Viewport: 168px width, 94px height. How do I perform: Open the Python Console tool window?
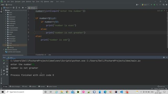click(x=52, y=86)
